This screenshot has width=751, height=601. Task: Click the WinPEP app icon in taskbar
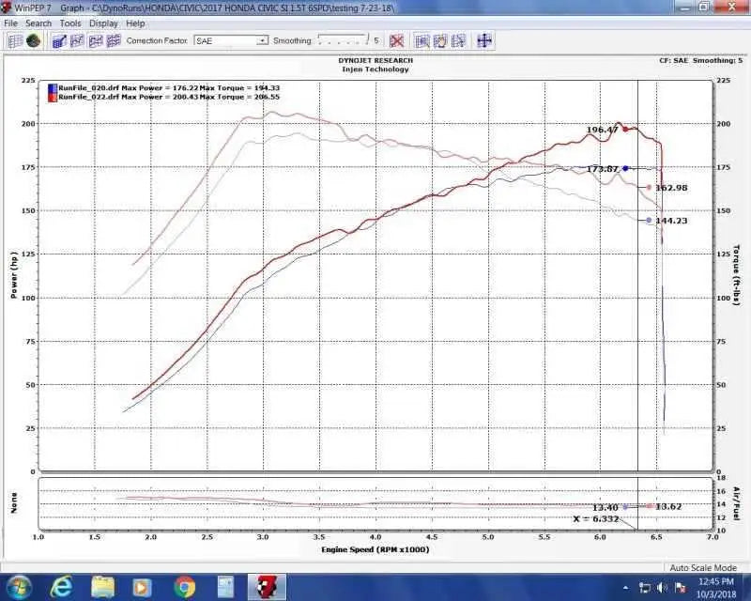(267, 587)
